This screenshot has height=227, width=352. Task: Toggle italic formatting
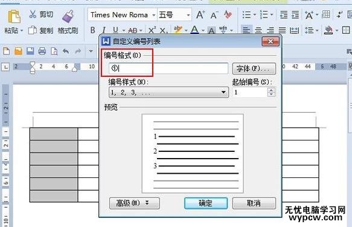pos(103,30)
